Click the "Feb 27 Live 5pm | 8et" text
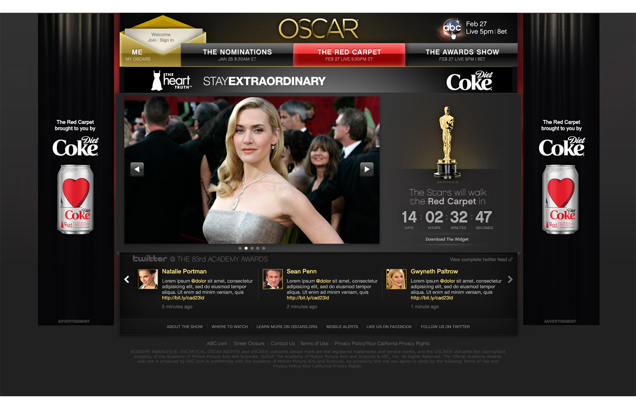 click(x=486, y=28)
